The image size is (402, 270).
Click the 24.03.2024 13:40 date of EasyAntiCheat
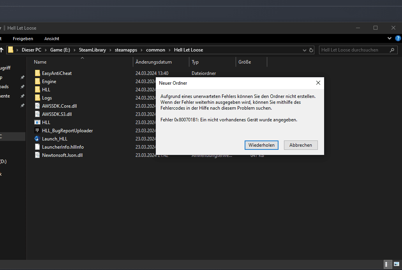152,73
